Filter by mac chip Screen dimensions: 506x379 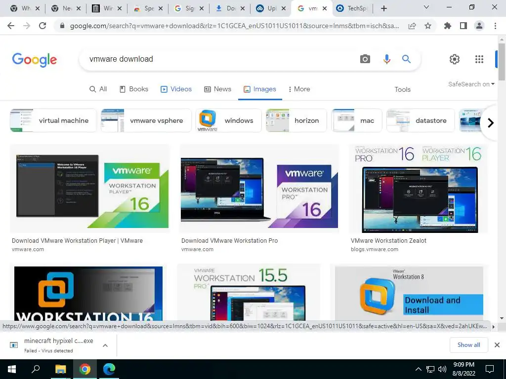click(357, 120)
